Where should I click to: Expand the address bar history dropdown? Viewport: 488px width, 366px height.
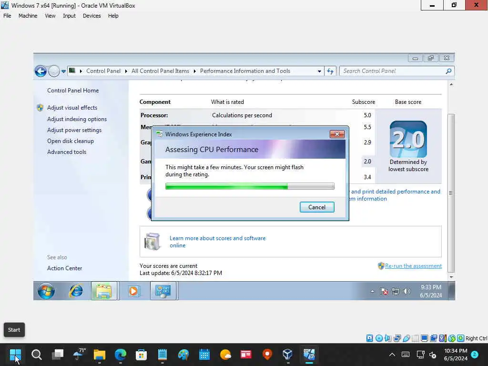point(319,71)
